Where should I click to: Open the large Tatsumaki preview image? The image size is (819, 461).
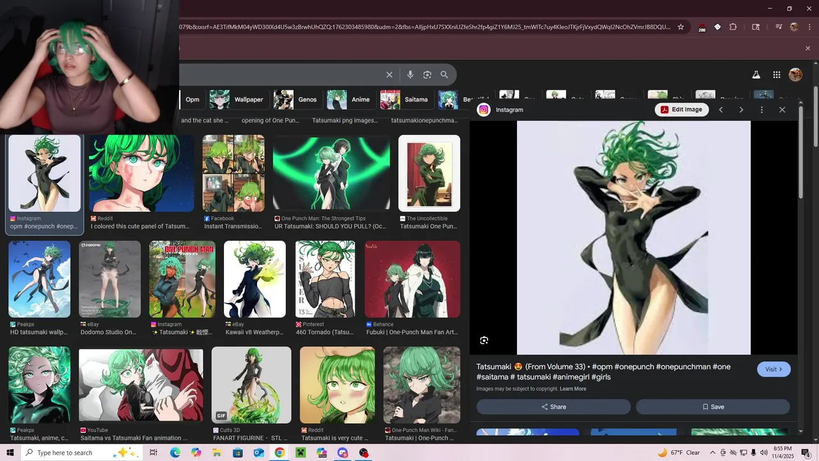[x=633, y=238]
